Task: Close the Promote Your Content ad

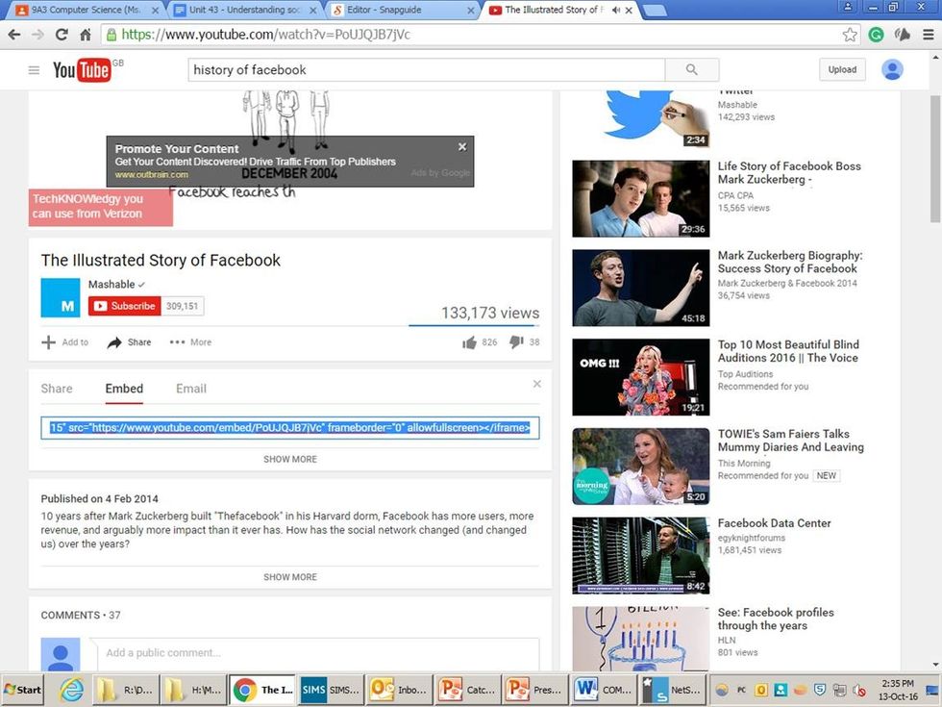Action: (462, 146)
